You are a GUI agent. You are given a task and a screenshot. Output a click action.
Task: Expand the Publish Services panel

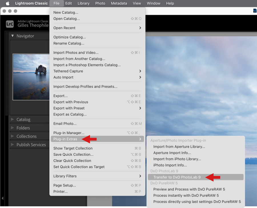coord(12,144)
